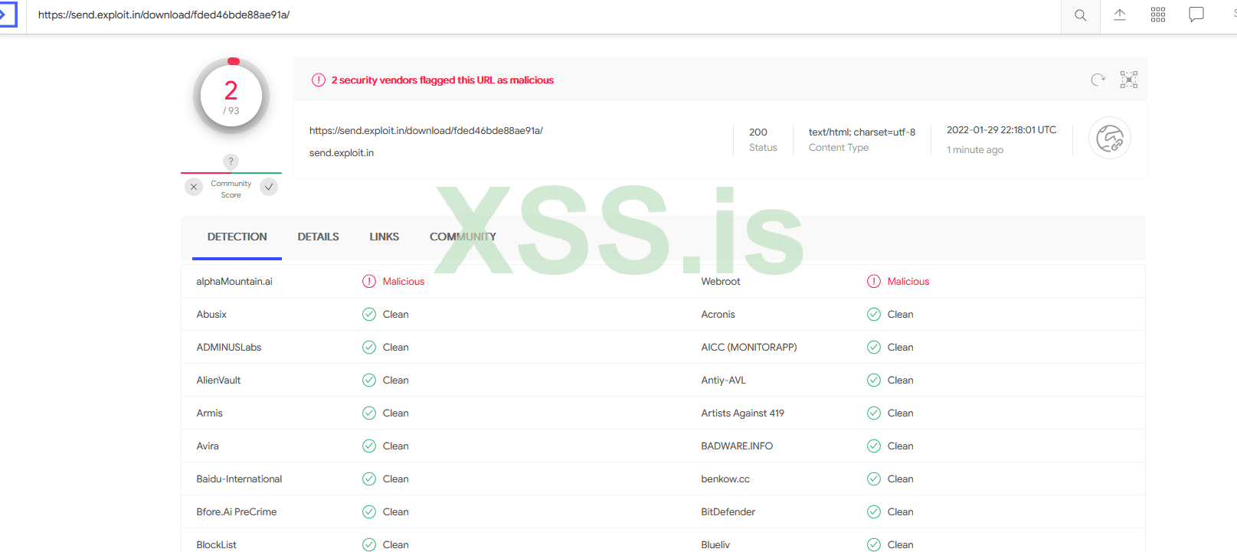Select the DETECTION tab
Image resolution: width=1237 pixels, height=552 pixels.
pyautogui.click(x=237, y=237)
